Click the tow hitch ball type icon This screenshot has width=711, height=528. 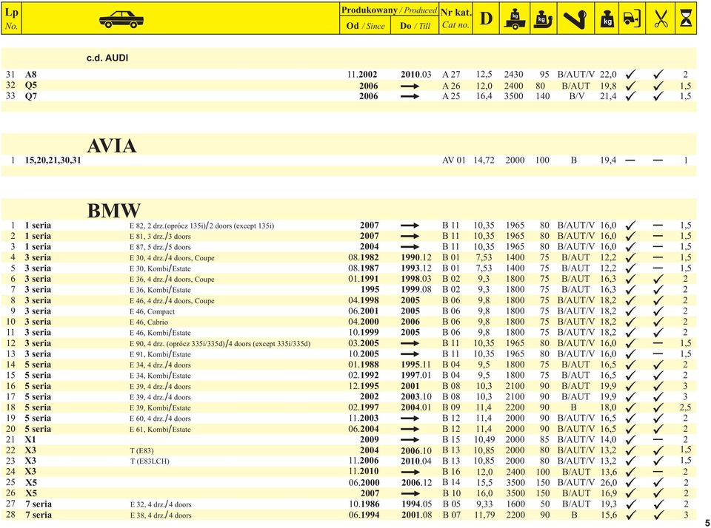coord(575,19)
